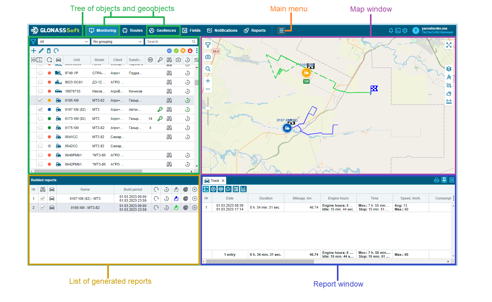Click the blue track color icon for report 1
The height and width of the screenshot is (302, 492).
coord(176,199)
